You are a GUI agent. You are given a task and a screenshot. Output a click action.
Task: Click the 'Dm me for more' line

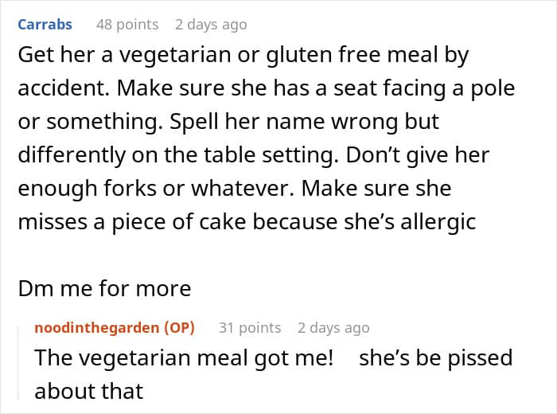[x=104, y=288]
